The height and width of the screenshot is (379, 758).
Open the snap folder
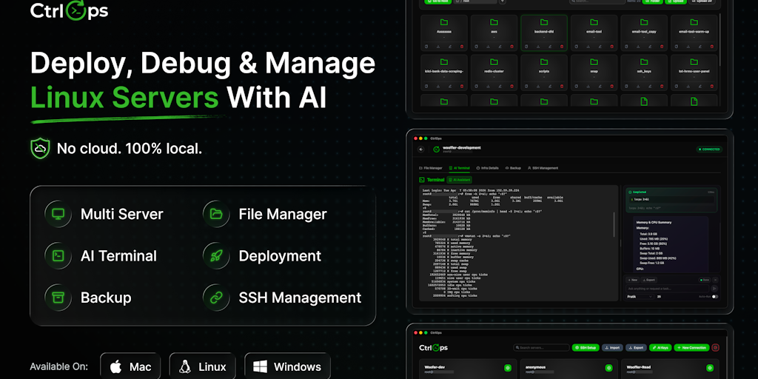[x=594, y=73]
